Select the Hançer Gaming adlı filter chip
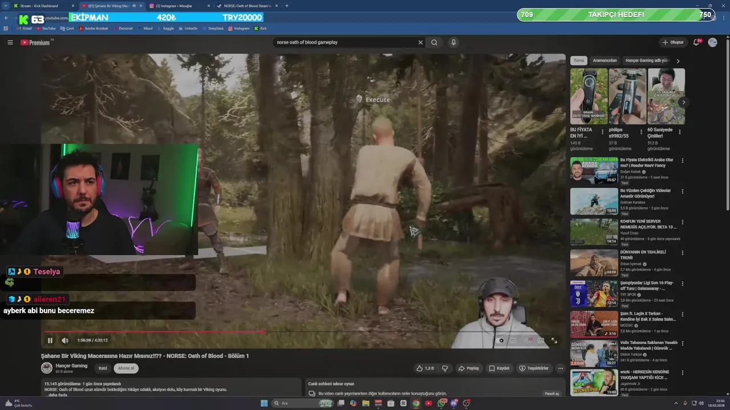This screenshot has width=730, height=410. tap(646, 60)
